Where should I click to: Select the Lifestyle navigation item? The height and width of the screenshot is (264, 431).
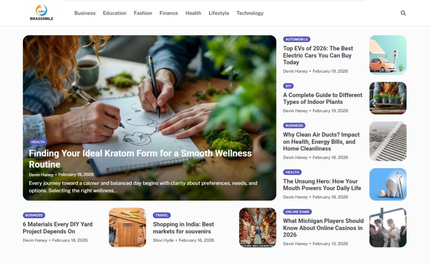219,13
